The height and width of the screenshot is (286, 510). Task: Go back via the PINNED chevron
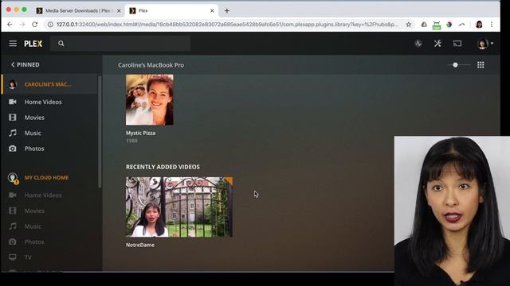pyautogui.click(x=25, y=65)
